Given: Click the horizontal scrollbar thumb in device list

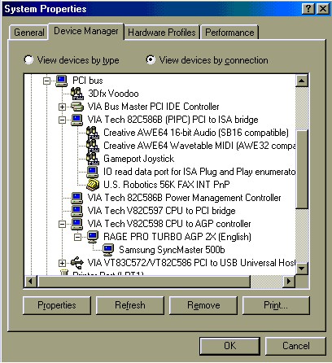Looking at the screenshot, I should [144, 282].
